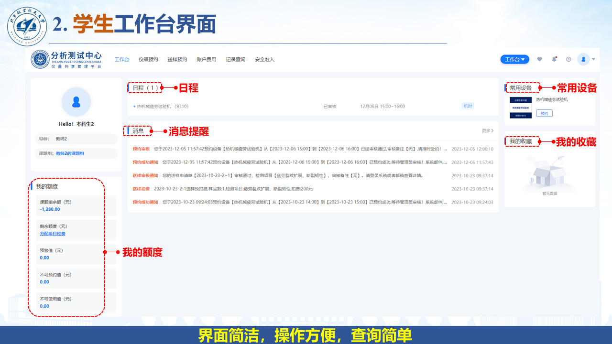Click the help question mark icon
The height and width of the screenshot is (344, 612).
tap(568, 59)
